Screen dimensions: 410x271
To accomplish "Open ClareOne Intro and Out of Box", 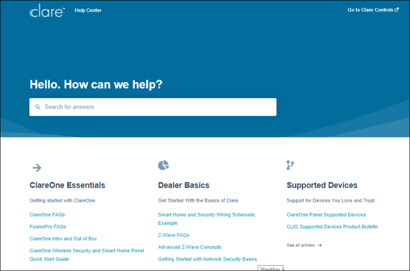I will coord(63,239).
